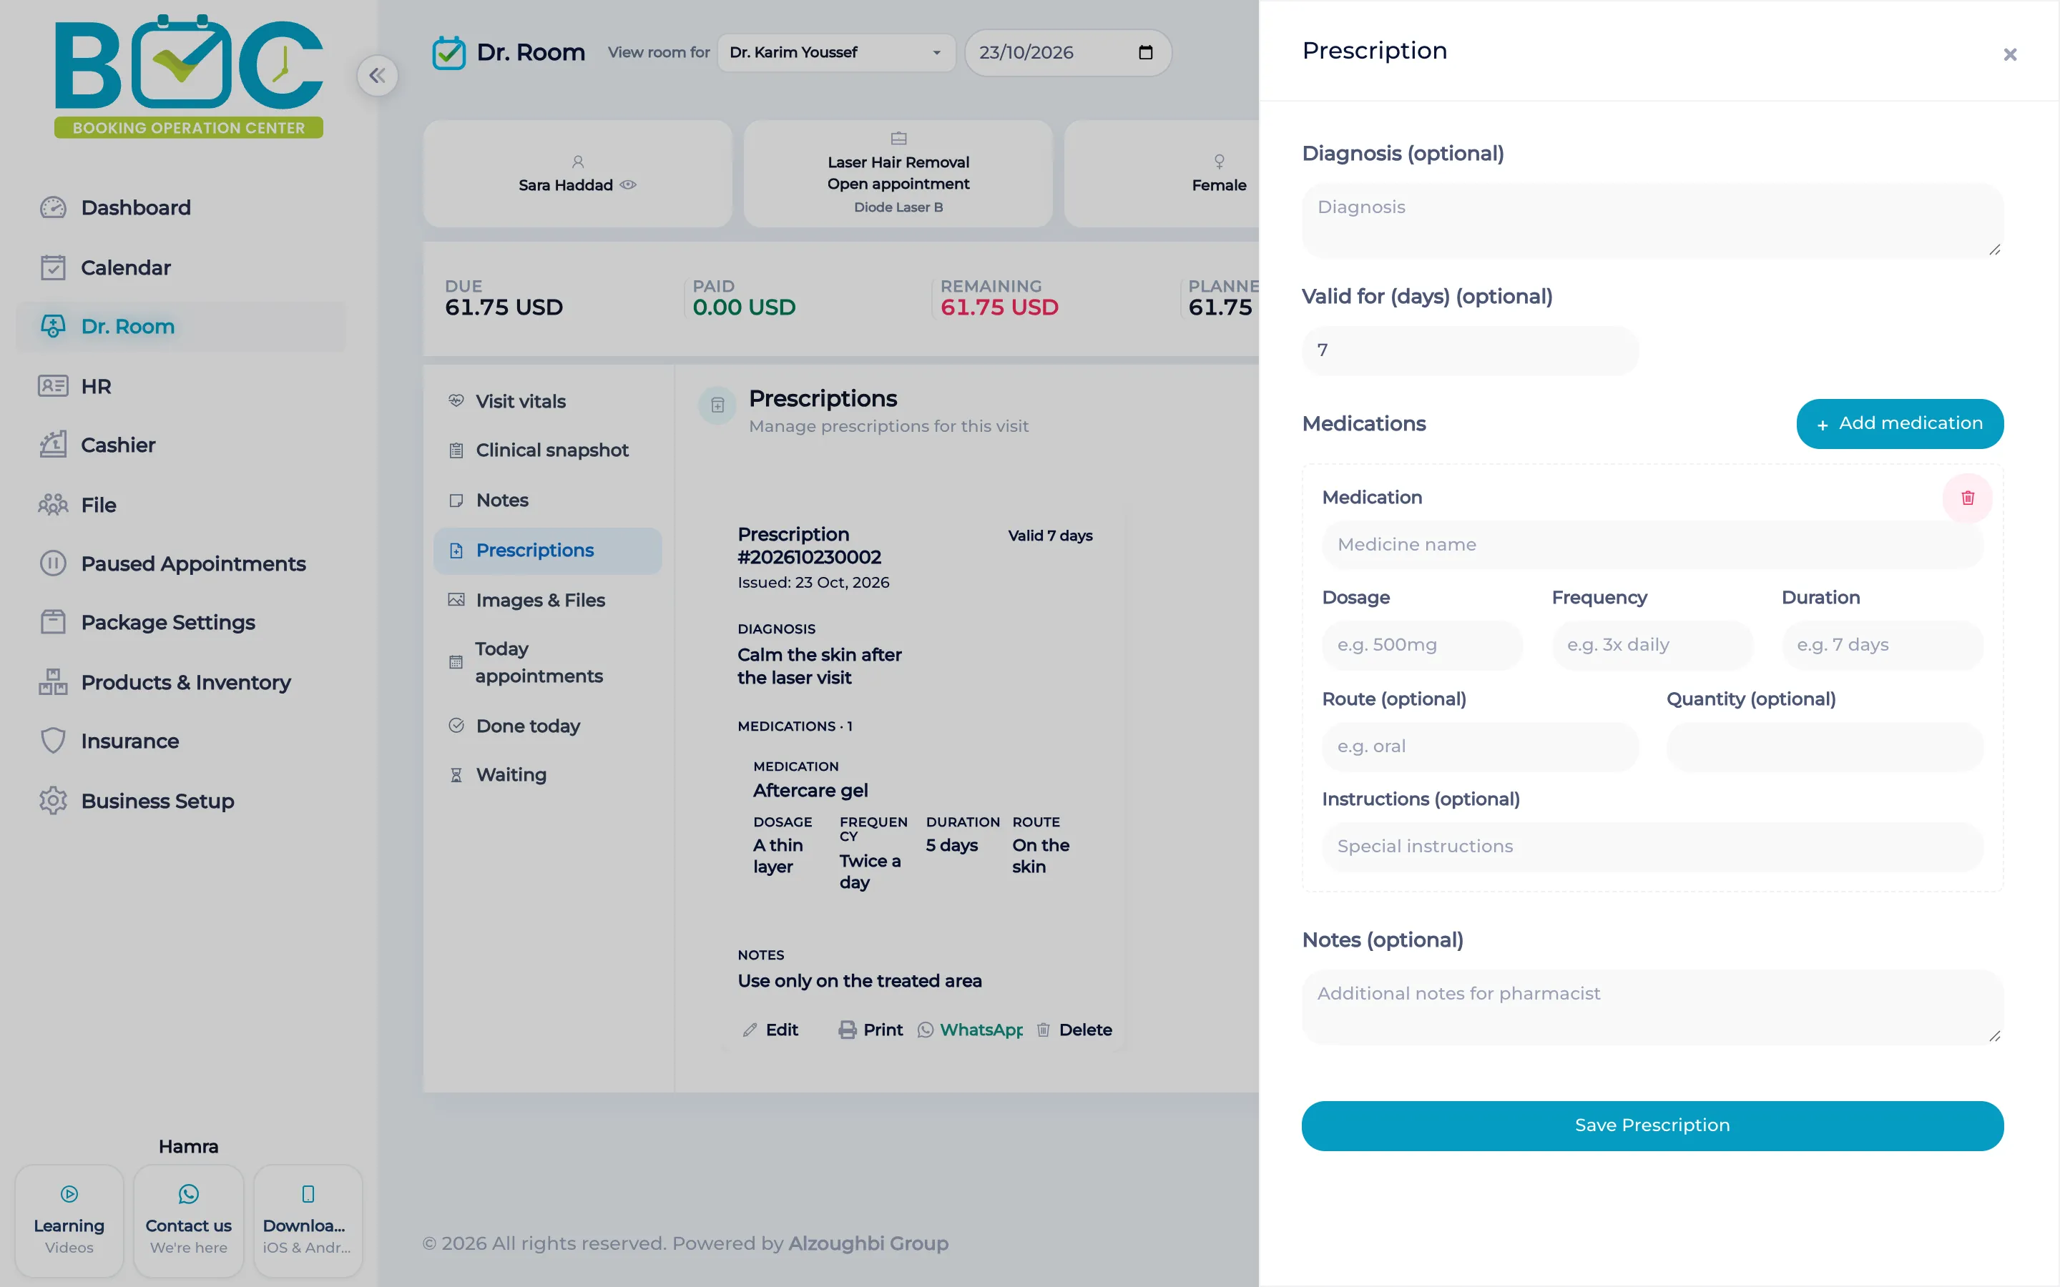This screenshot has height=1287, width=2060.
Task: Click Save Prescription
Action: [x=1652, y=1125]
